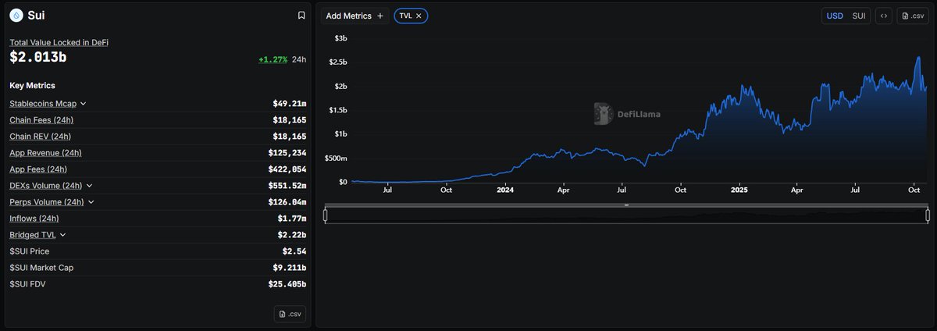Click the $500m y-axis label
This screenshot has width=937, height=331.
337,158
